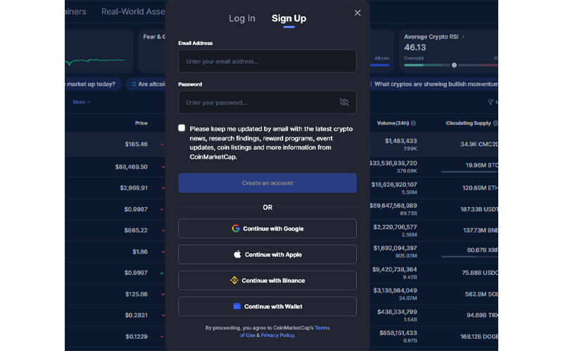The width and height of the screenshot is (563, 351).
Task: Switch to the Log In tab
Action: pyautogui.click(x=242, y=18)
